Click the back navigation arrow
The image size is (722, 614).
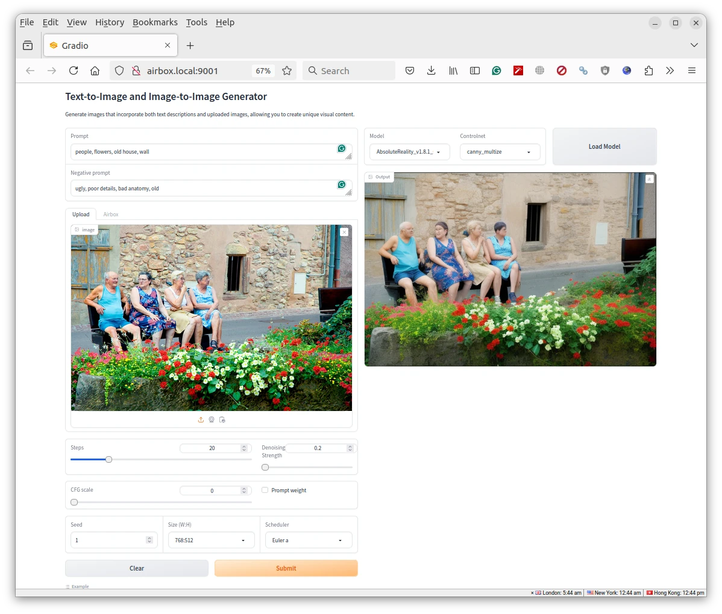[30, 71]
